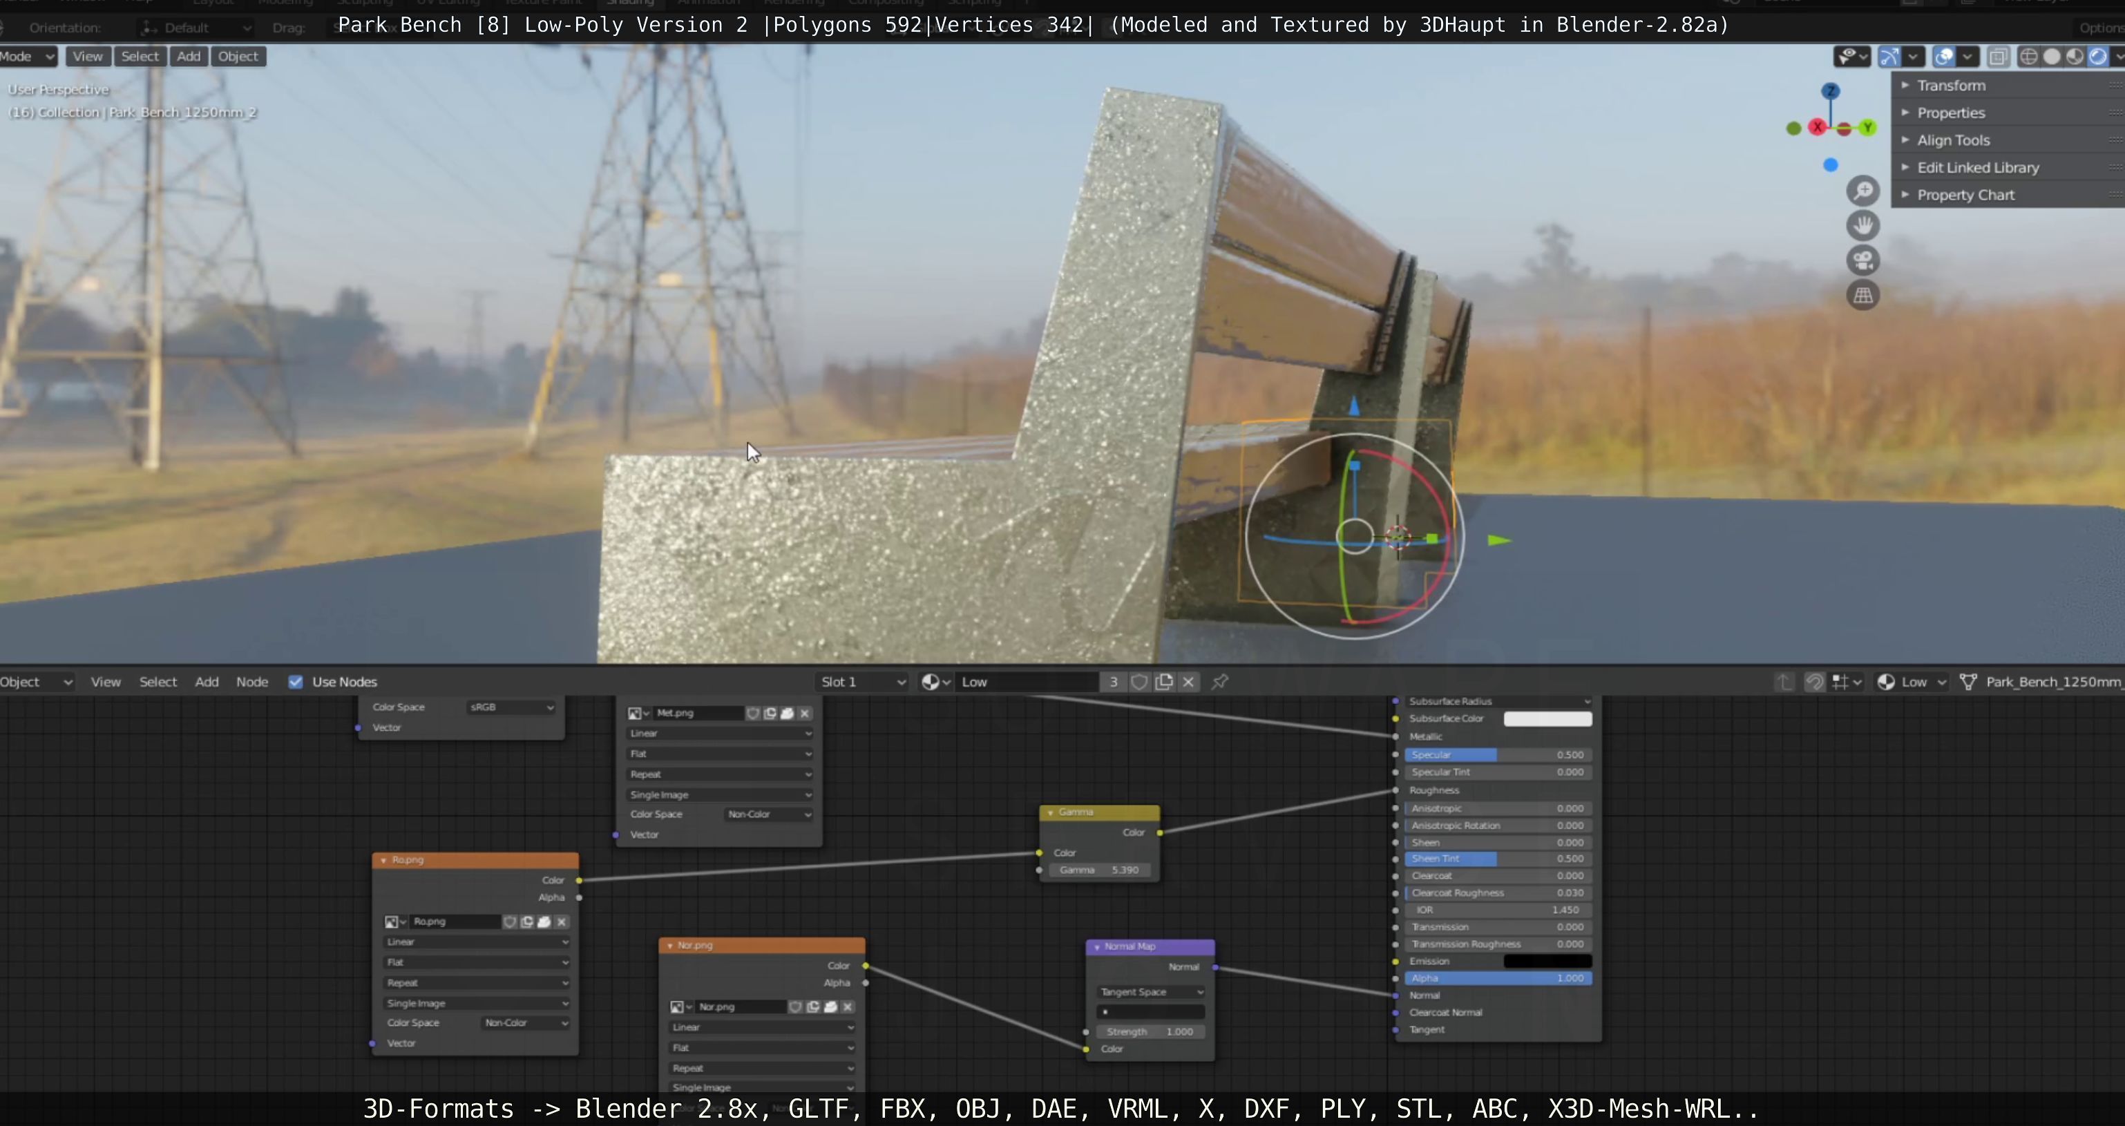Pin the node editor with the pin icon
2125x1126 pixels.
1219,683
